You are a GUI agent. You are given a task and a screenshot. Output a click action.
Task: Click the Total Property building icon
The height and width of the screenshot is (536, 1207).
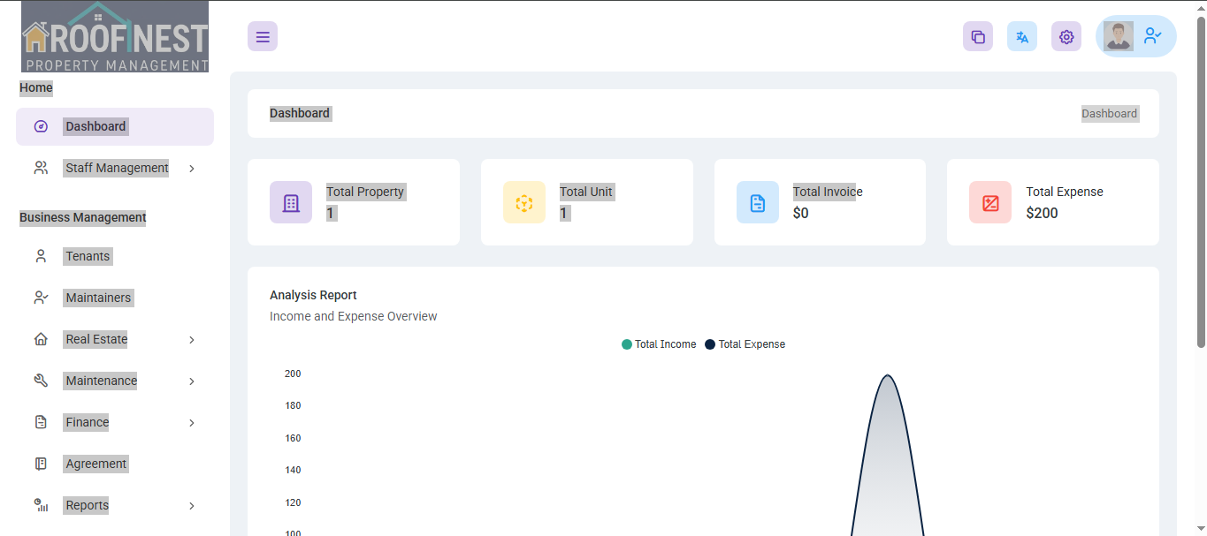(x=291, y=202)
